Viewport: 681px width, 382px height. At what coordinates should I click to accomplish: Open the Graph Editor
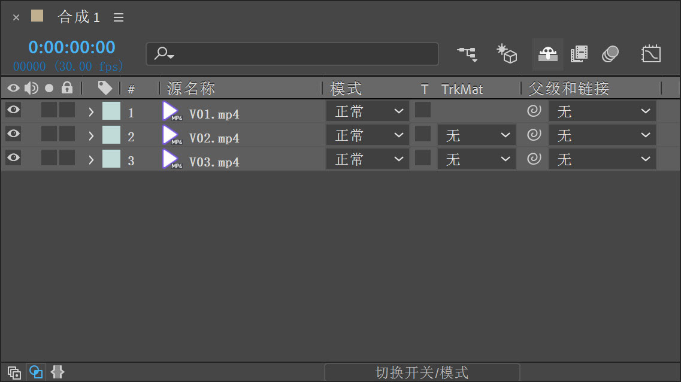point(650,54)
